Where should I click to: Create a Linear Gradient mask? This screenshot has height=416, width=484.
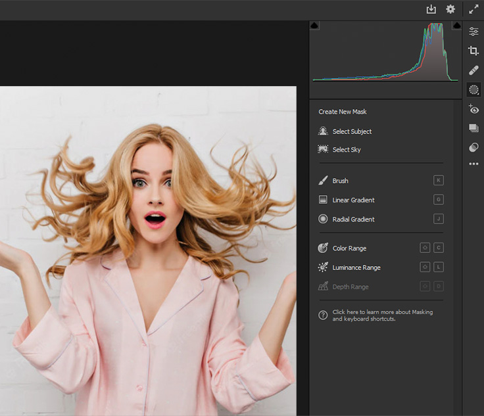tap(353, 200)
